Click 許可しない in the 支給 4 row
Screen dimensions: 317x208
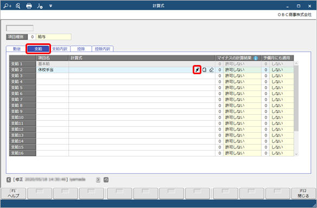[242, 82]
